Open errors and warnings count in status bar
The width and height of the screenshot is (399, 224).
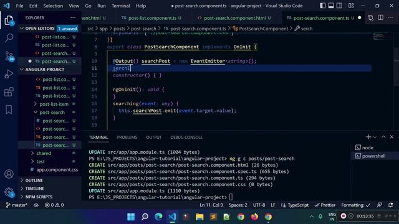54,205
